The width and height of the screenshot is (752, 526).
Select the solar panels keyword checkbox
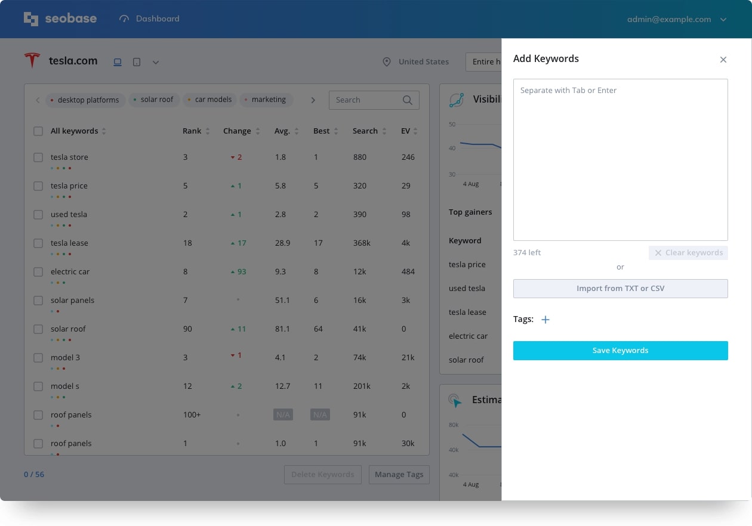coord(38,301)
